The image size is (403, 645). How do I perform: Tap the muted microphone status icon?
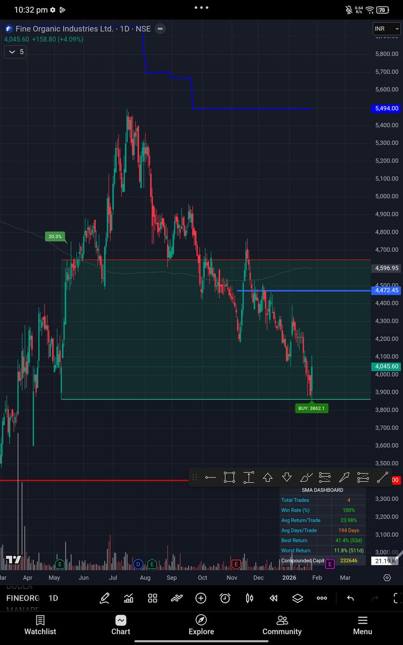349,10
